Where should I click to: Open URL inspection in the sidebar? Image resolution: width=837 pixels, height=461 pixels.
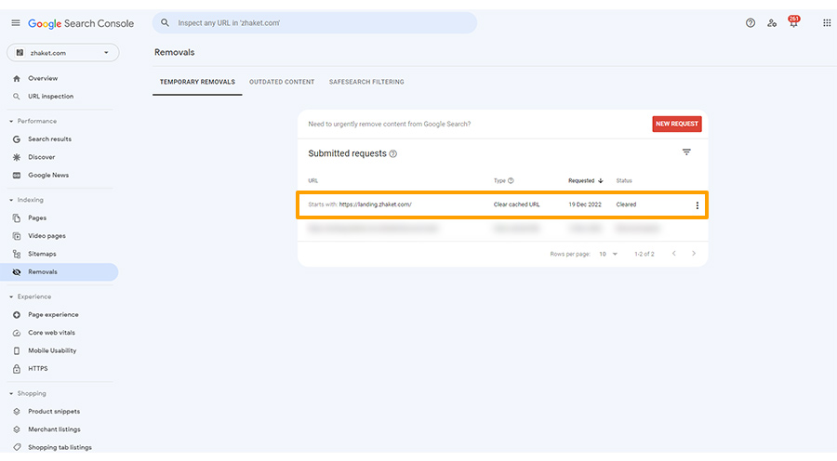(51, 97)
